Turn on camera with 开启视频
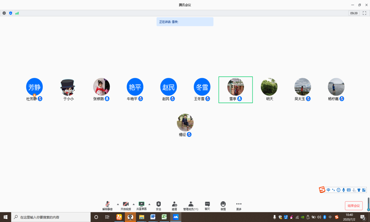This screenshot has width=370, height=222. click(126, 206)
